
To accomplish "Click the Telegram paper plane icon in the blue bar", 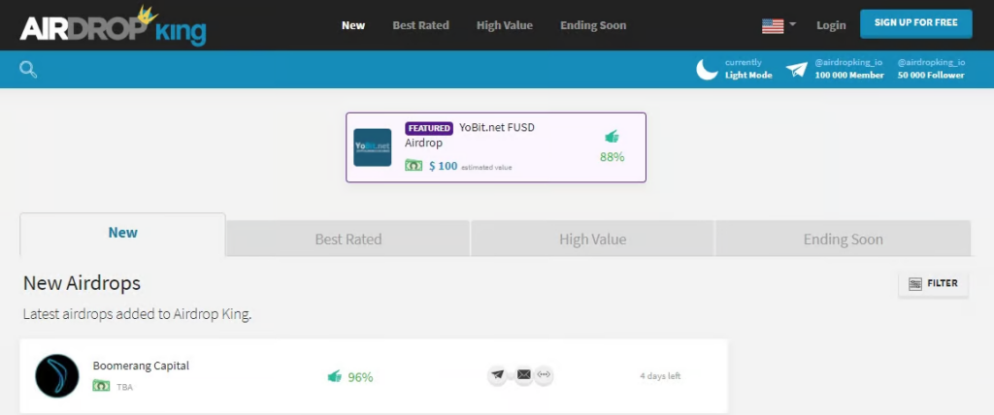I will 796,69.
